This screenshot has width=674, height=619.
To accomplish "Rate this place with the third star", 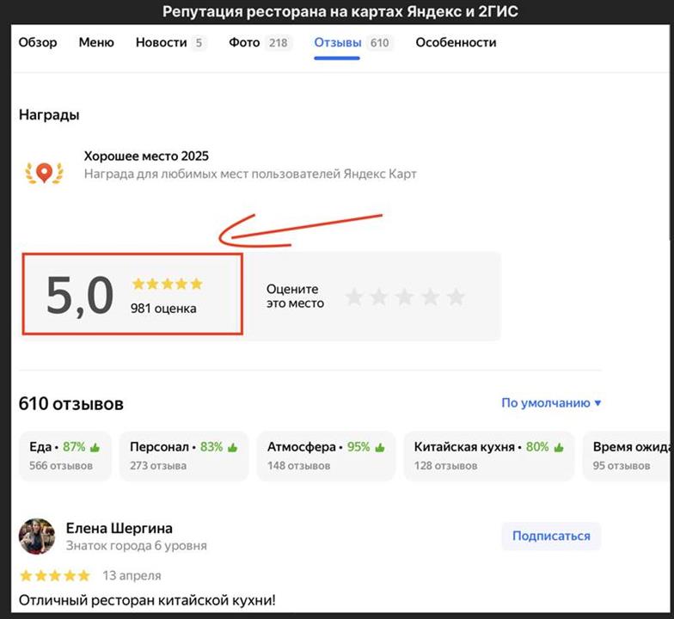I will pos(405,297).
